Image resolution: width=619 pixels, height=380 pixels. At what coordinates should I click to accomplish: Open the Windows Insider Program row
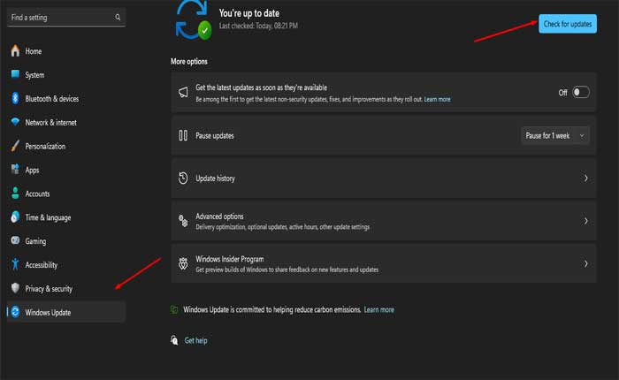pyautogui.click(x=383, y=263)
